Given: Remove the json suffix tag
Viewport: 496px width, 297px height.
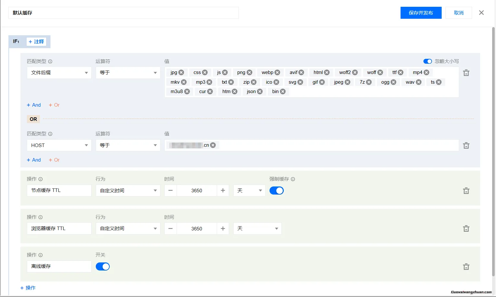Looking at the screenshot, I should pos(260,91).
